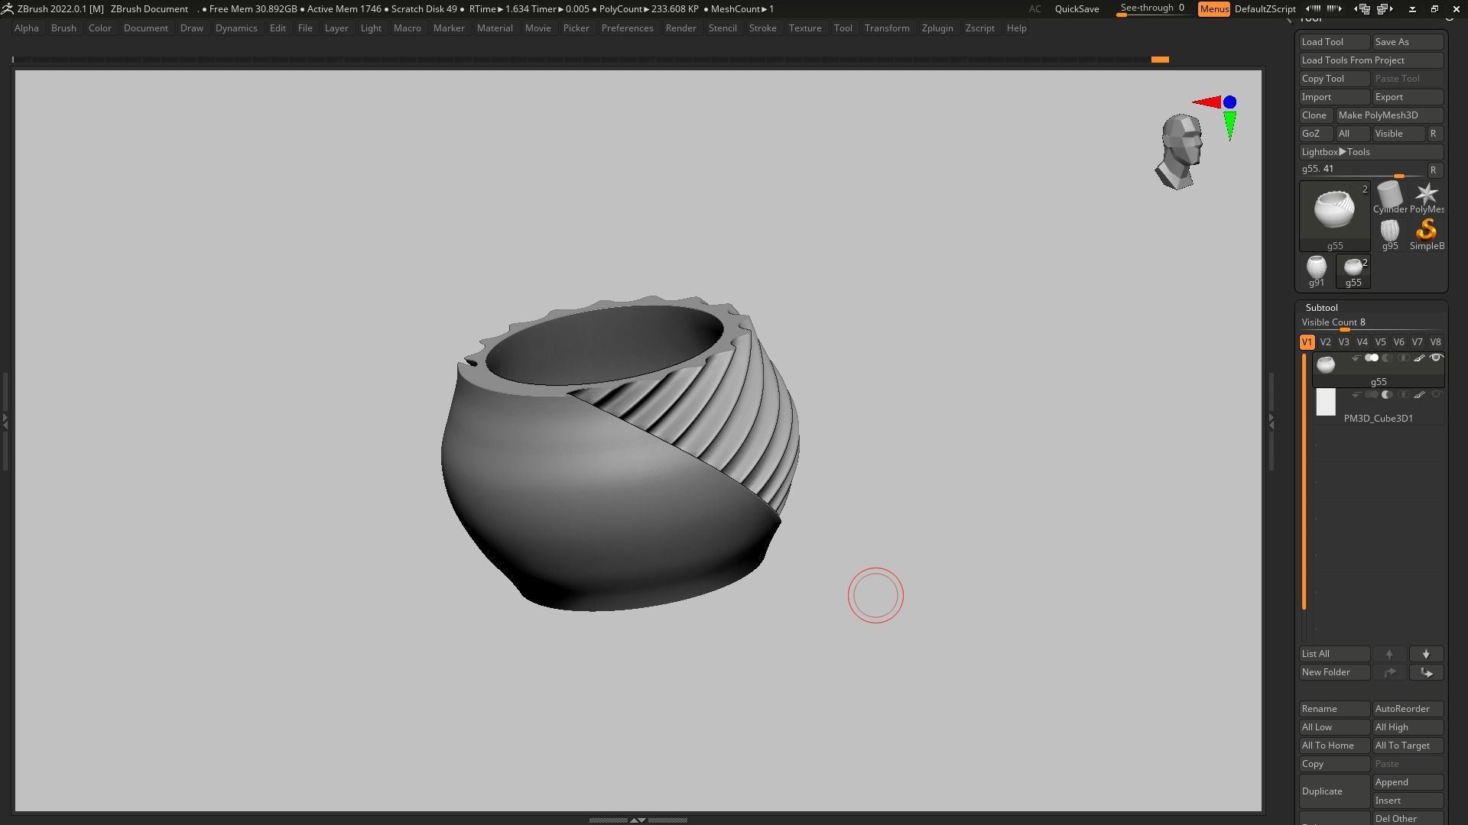The image size is (1468, 825).
Task: Click the curved move-to-top arrow icon
Action: pos(1389,672)
